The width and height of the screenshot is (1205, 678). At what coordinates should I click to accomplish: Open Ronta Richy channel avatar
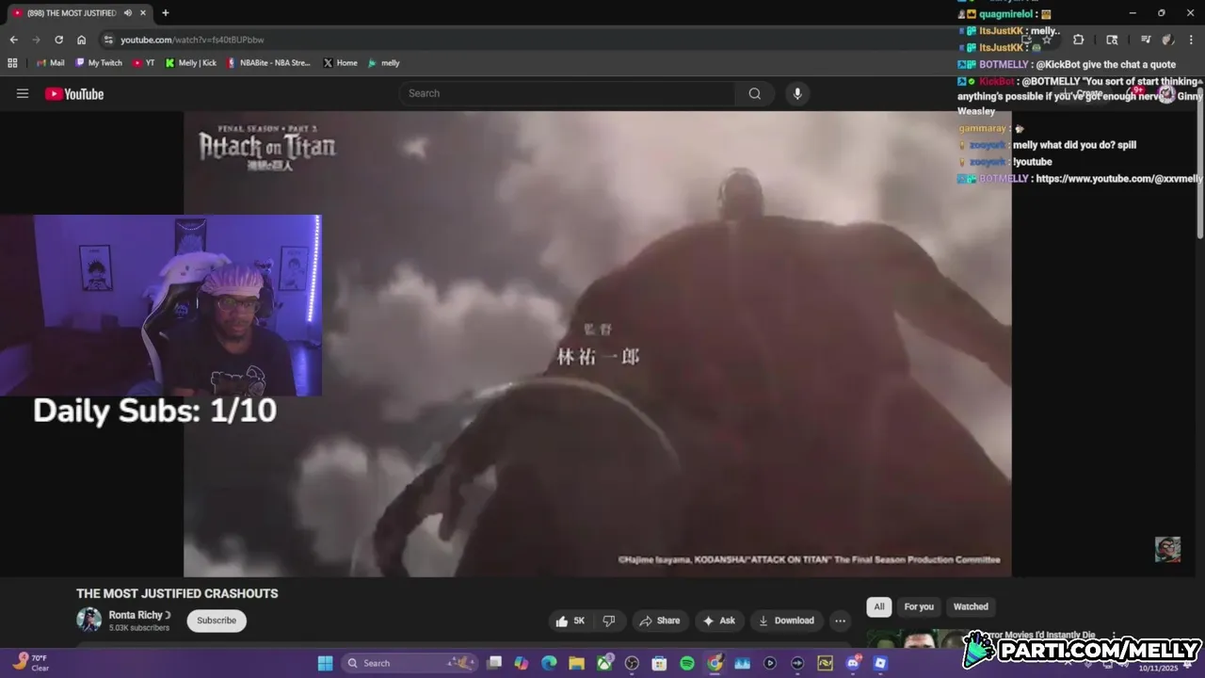pos(89,620)
